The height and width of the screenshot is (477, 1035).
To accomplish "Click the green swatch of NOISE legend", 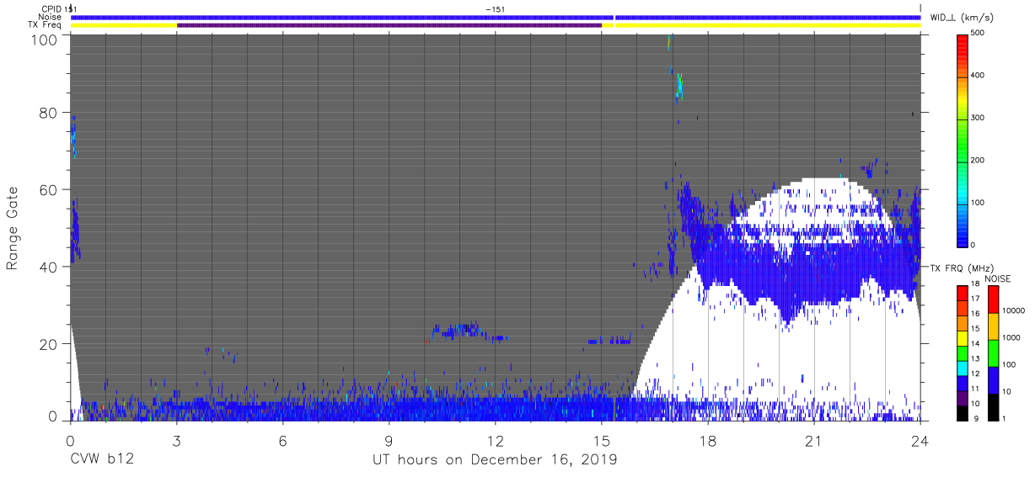I will point(993,353).
